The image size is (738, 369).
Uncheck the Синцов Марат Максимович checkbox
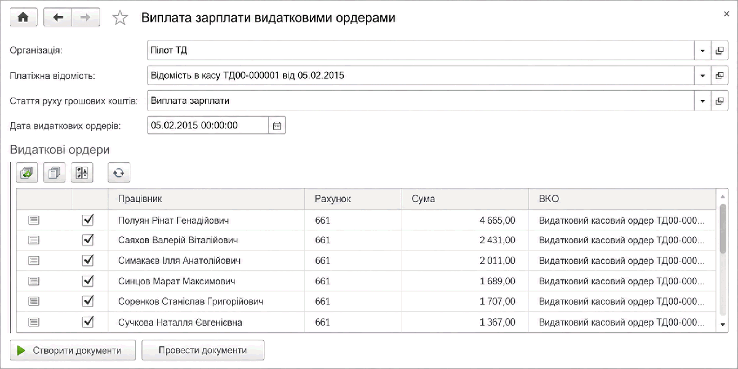pos(88,281)
